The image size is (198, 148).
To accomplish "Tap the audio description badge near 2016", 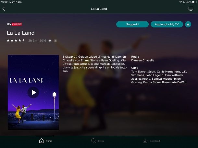I will [50, 41].
